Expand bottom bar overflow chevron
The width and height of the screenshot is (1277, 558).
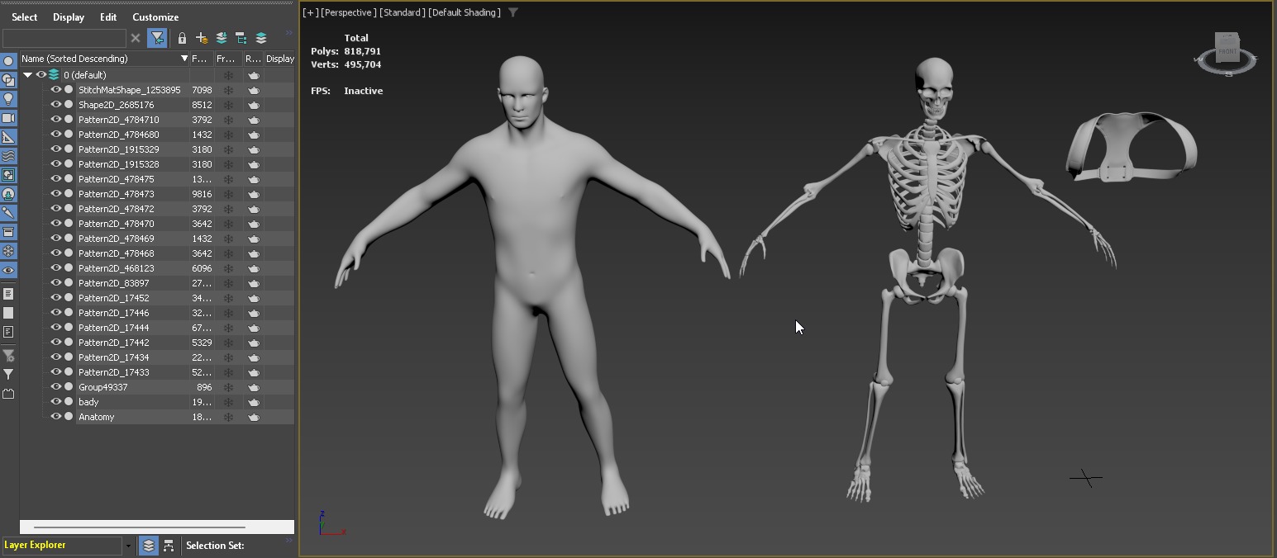pos(289,541)
